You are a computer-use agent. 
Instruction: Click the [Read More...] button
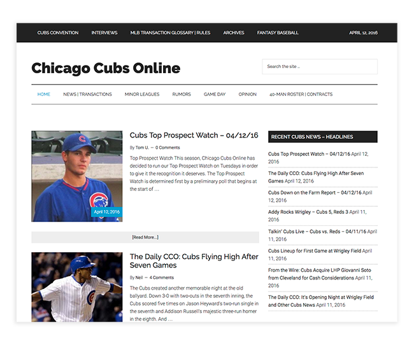click(x=145, y=237)
